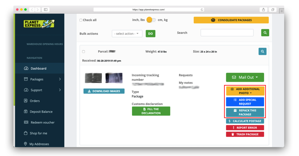This screenshot has width=299, height=156.
Task: Click the size value 25 x 24 x 20 in
Action: pyautogui.click(x=208, y=52)
